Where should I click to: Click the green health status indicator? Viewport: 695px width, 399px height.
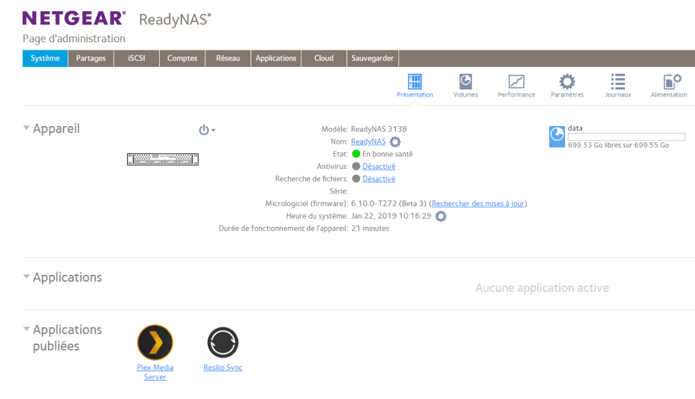point(356,154)
